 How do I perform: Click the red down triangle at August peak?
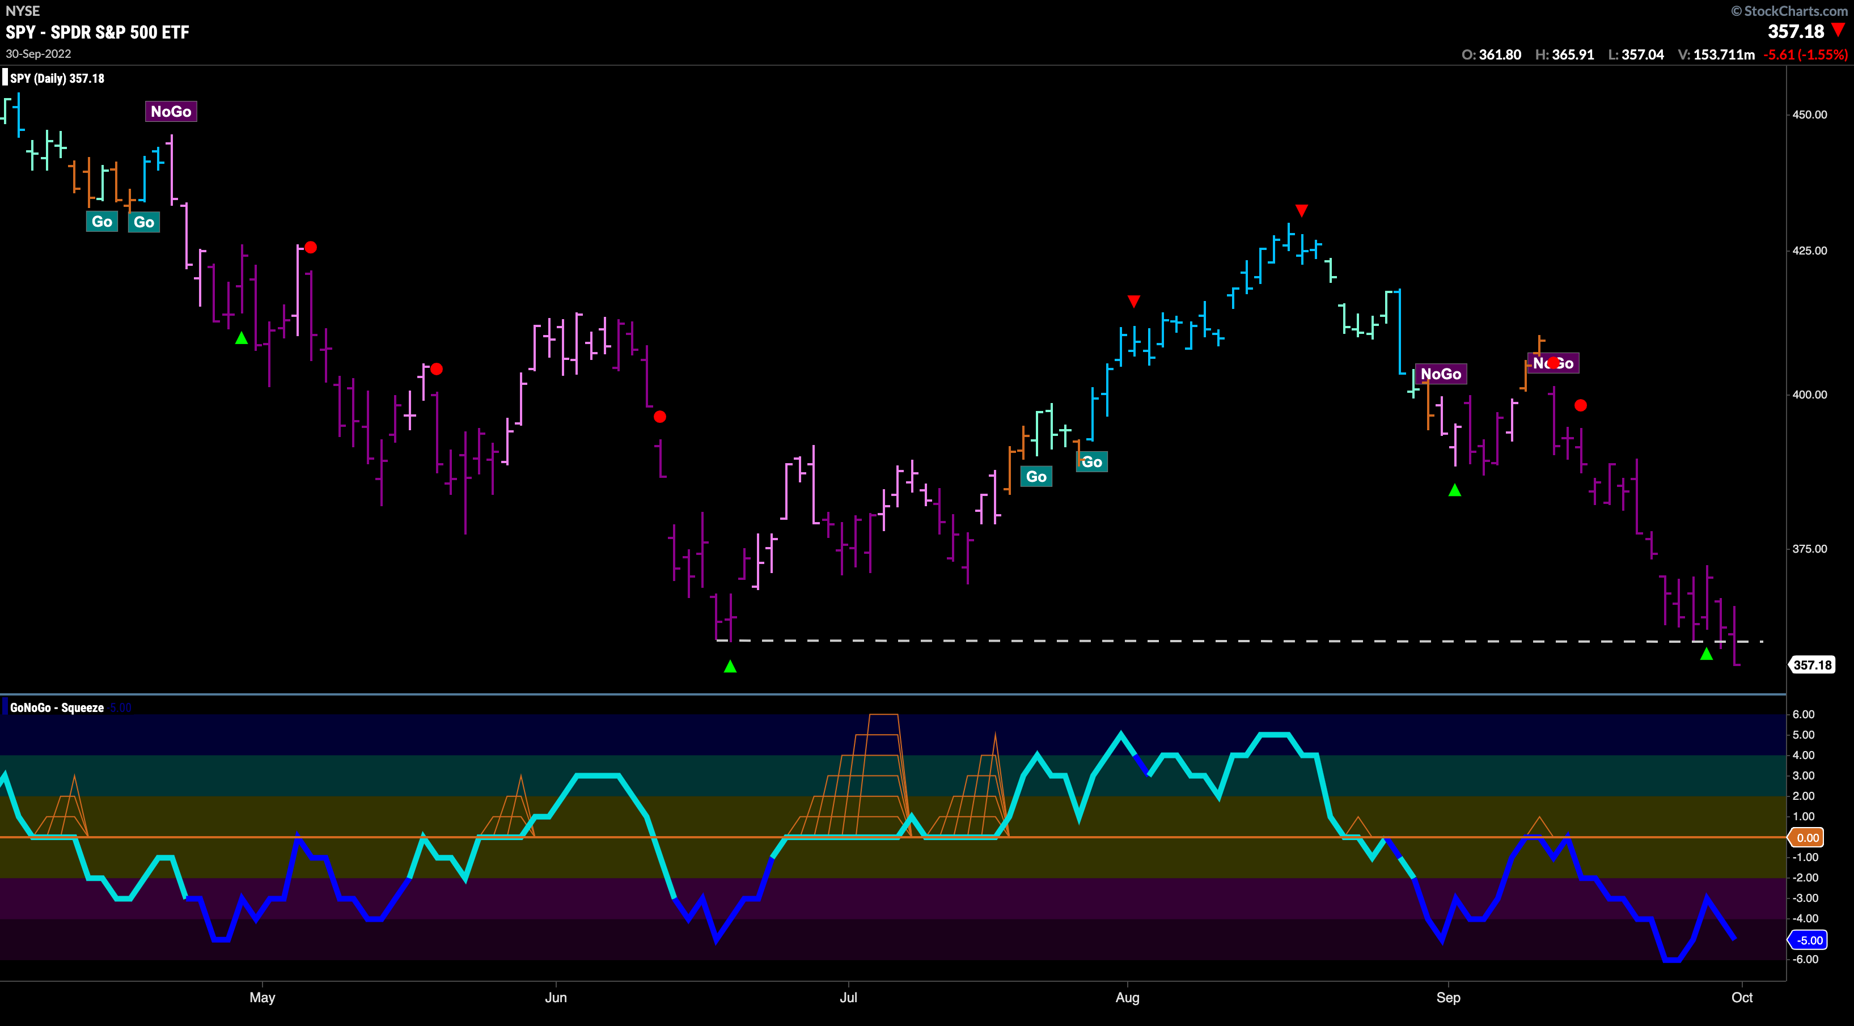(x=1301, y=210)
